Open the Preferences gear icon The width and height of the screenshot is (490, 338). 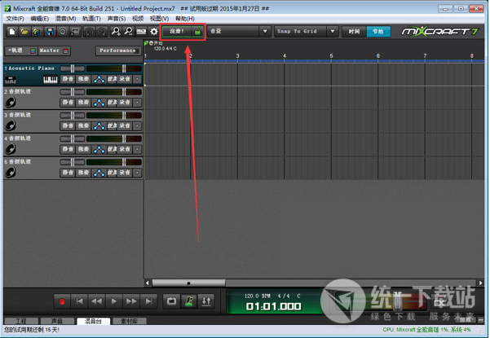154,31
